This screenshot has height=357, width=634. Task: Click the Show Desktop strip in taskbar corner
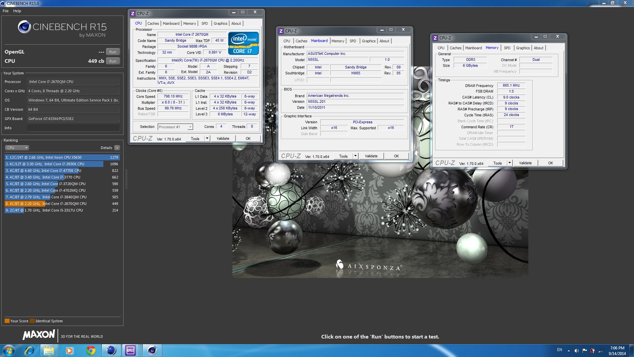click(x=631, y=351)
